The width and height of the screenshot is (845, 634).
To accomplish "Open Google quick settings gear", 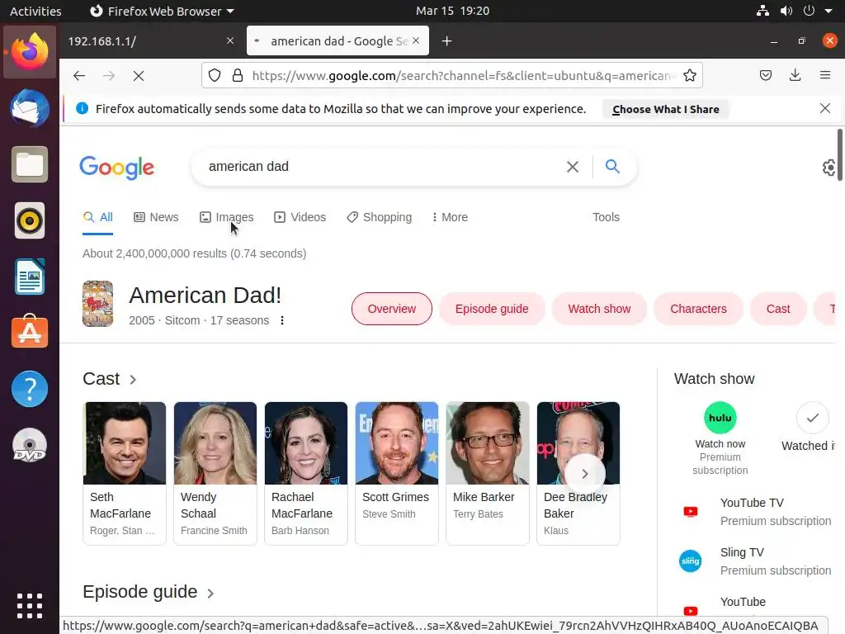I will coord(829,168).
